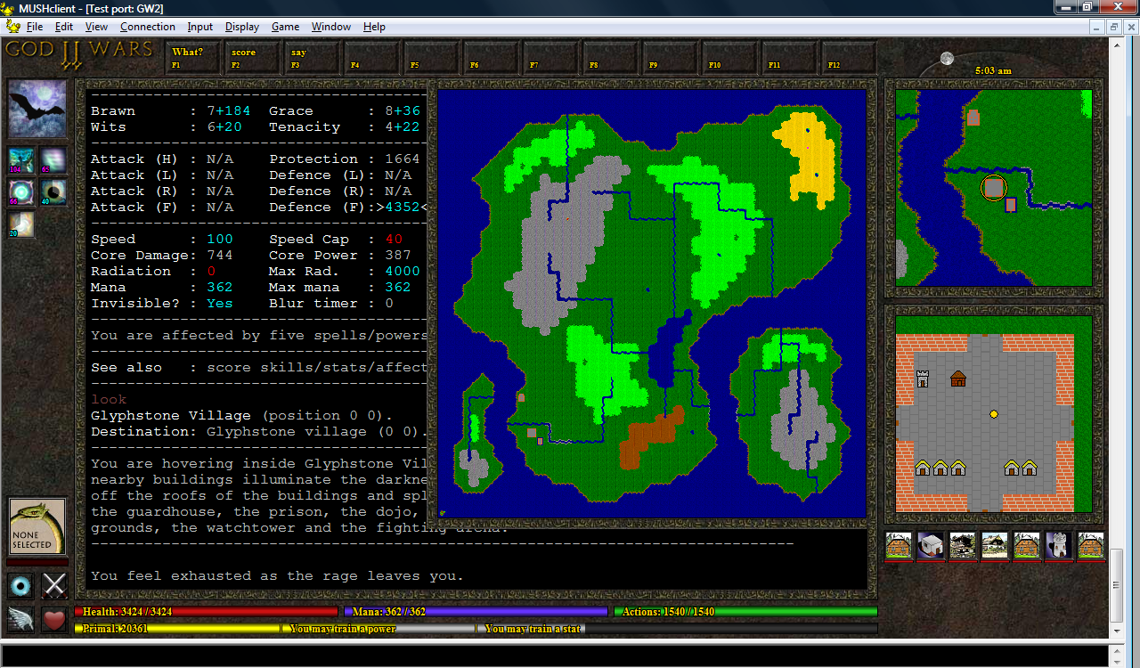Screen dimensions: 1140x668
Task: Click the brown hut on the village map
Action: pyautogui.click(x=958, y=379)
